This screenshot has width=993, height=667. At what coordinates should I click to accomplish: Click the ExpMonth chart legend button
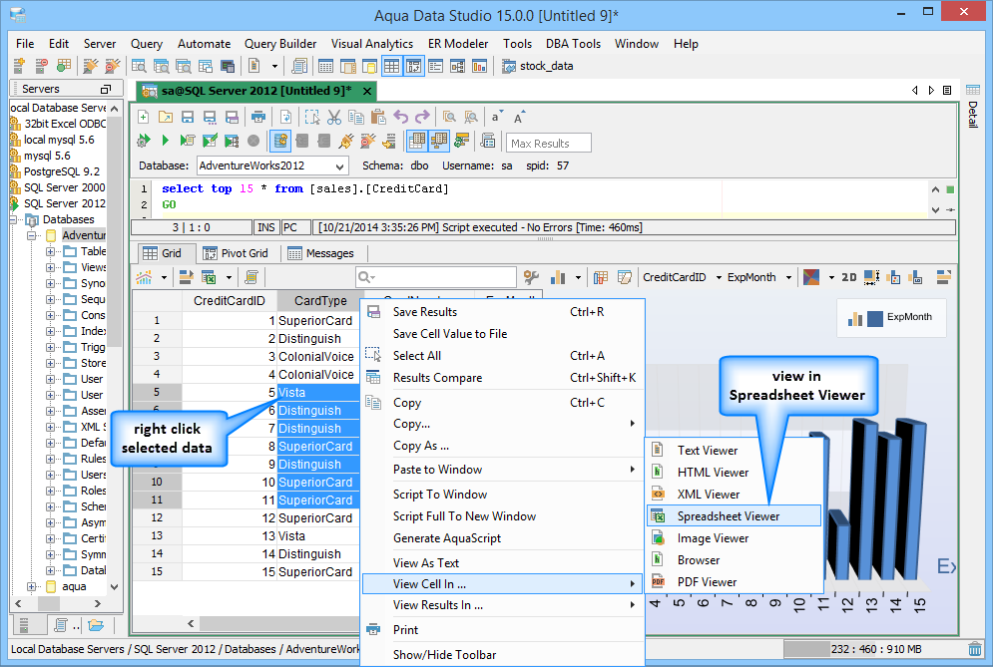point(891,318)
